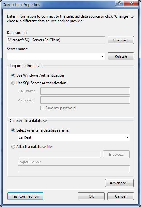Image resolution: width=141 pixels, height=207 pixels.
Task: Expand the Server name dropdown arrow
Action: coord(103,57)
